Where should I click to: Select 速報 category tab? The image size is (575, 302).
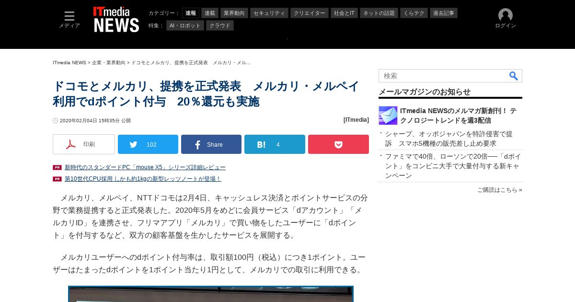[191, 13]
